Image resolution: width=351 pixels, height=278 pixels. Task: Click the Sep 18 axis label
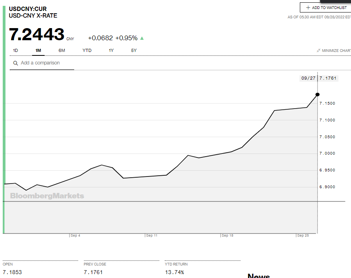pos(227,236)
